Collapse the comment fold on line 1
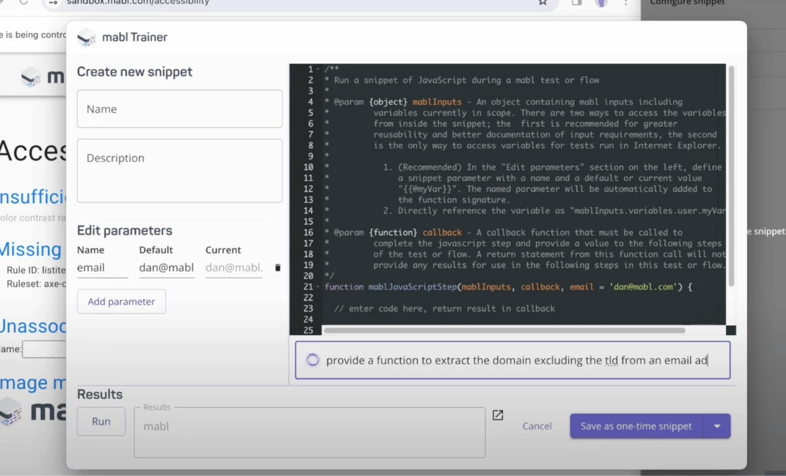This screenshot has height=476, width=786. [x=318, y=69]
